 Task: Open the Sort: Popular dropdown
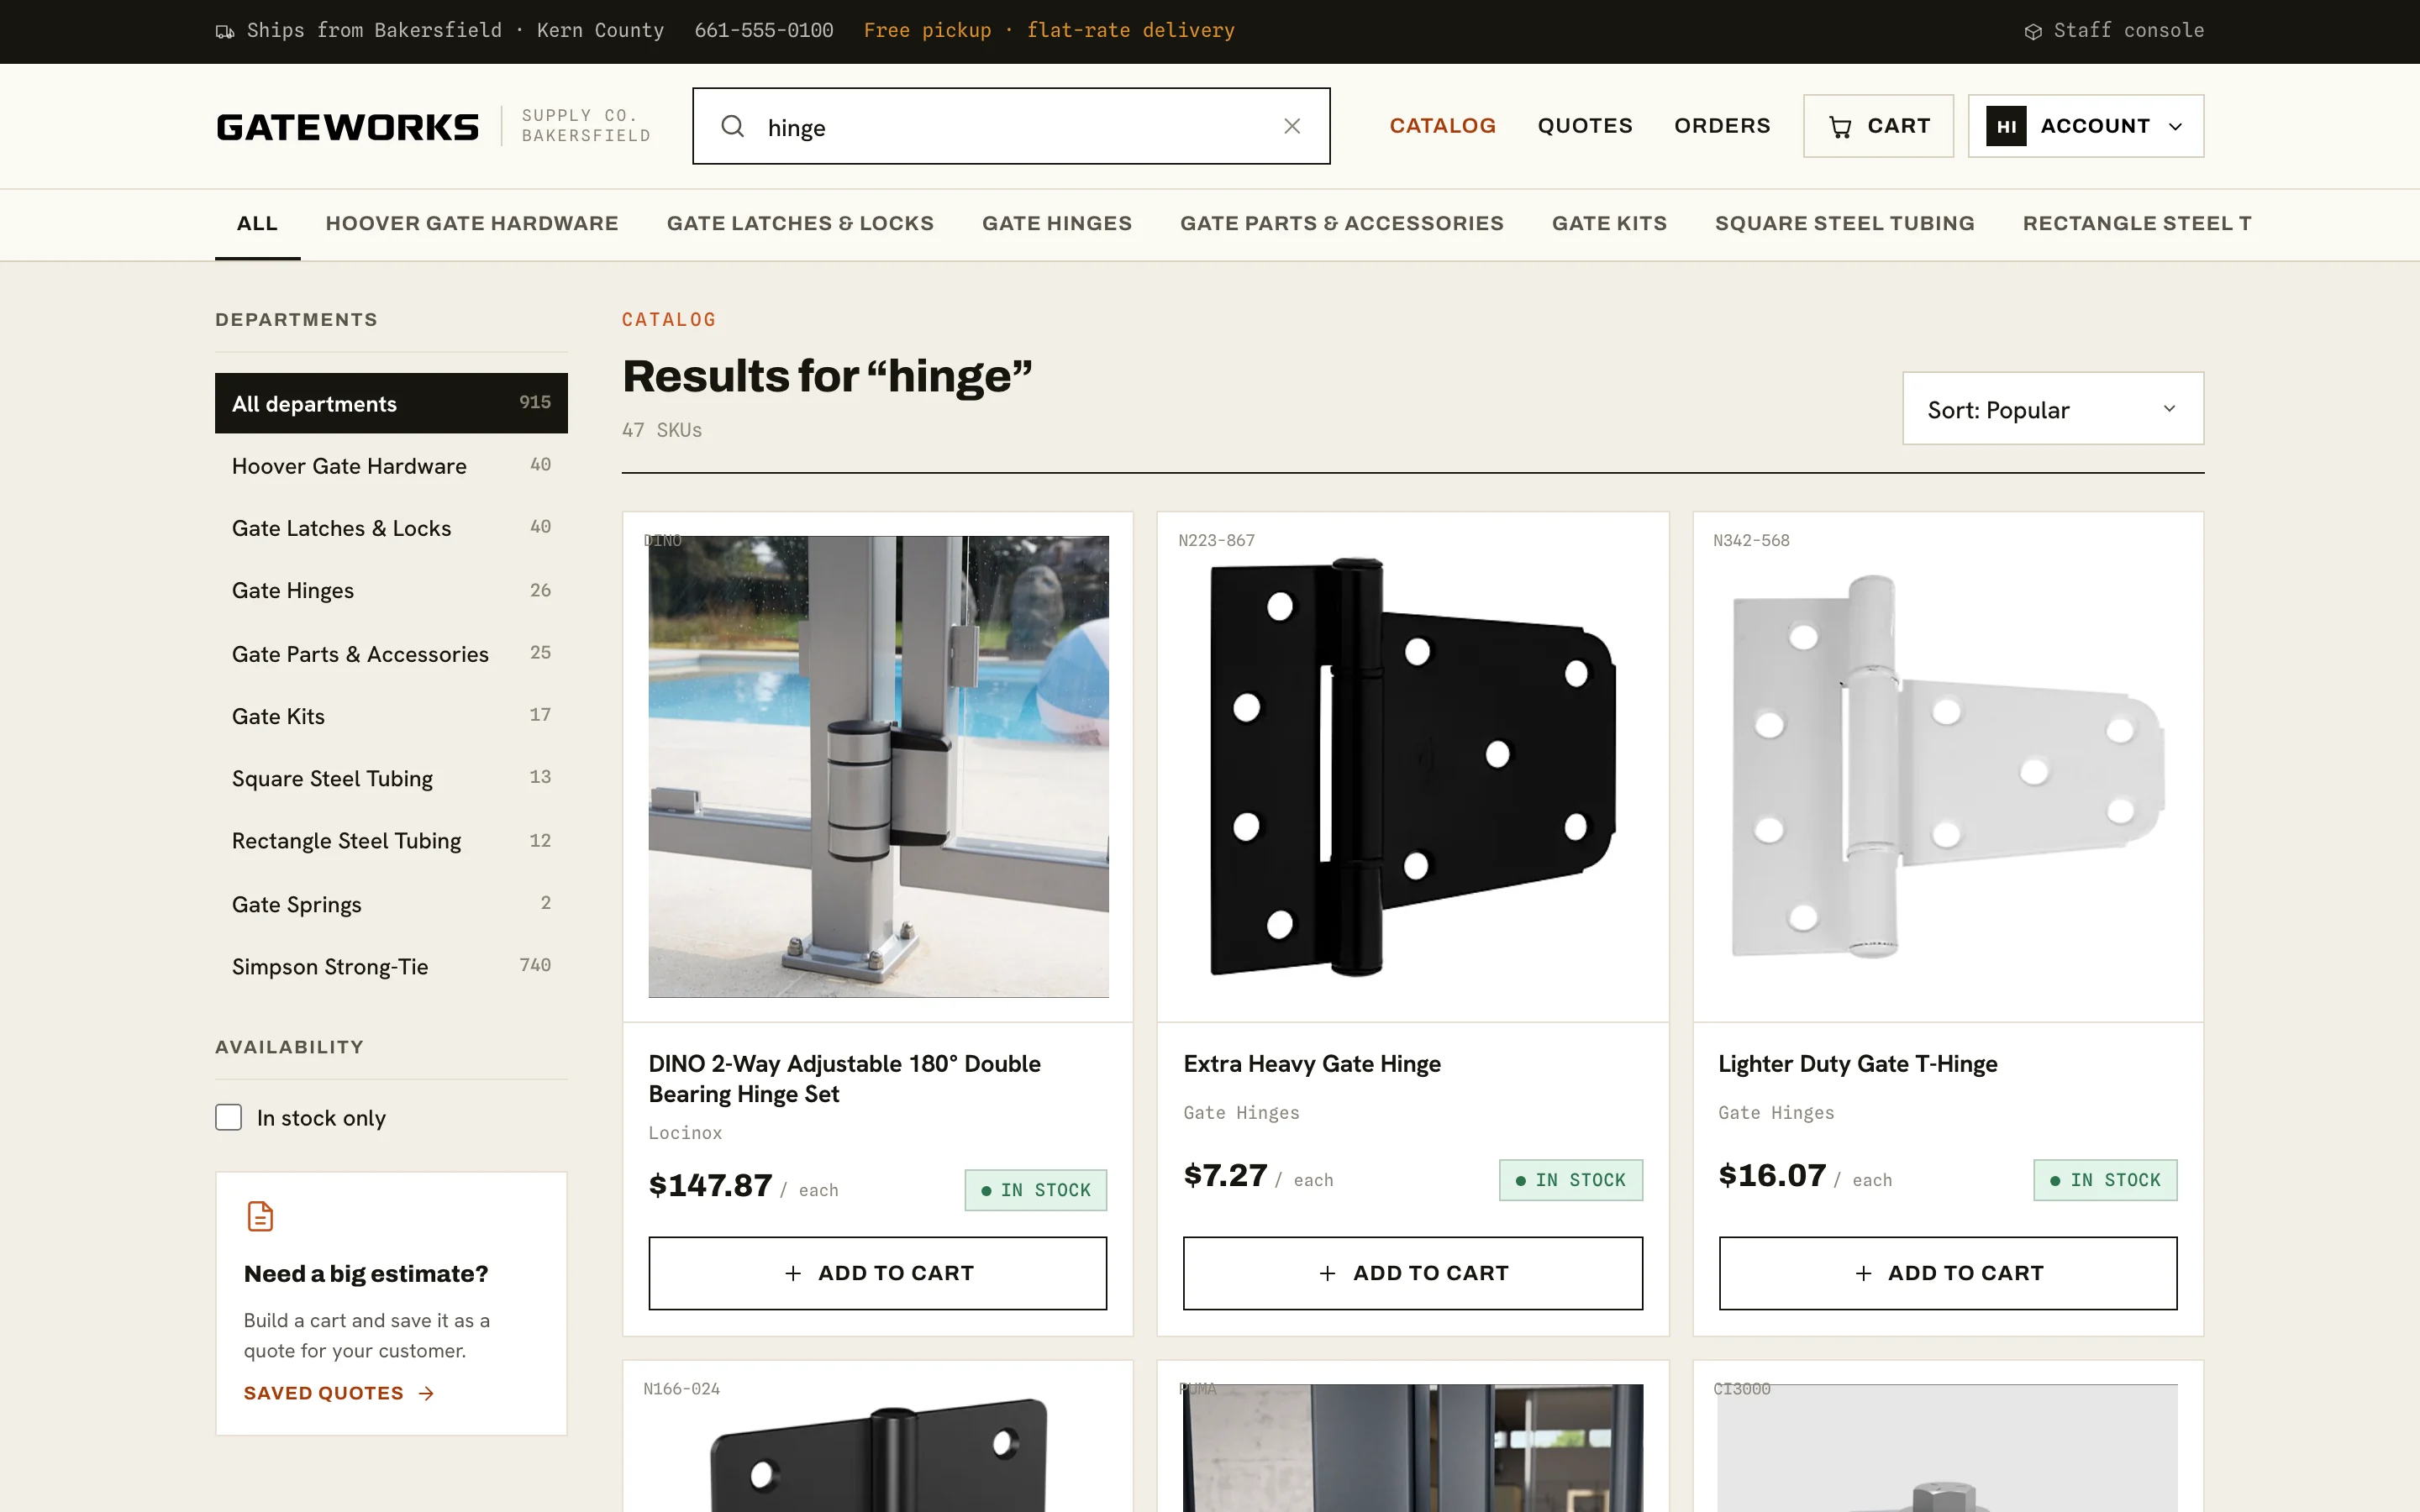[2052, 409]
